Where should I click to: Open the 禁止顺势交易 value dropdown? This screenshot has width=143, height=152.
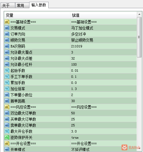pyautogui.click(x=104, y=40)
